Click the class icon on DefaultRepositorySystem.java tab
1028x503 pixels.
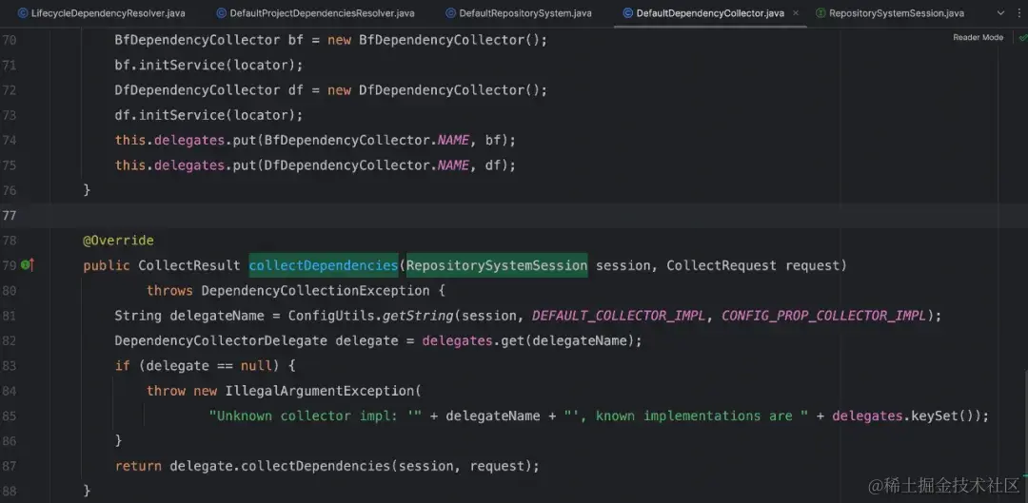point(450,13)
